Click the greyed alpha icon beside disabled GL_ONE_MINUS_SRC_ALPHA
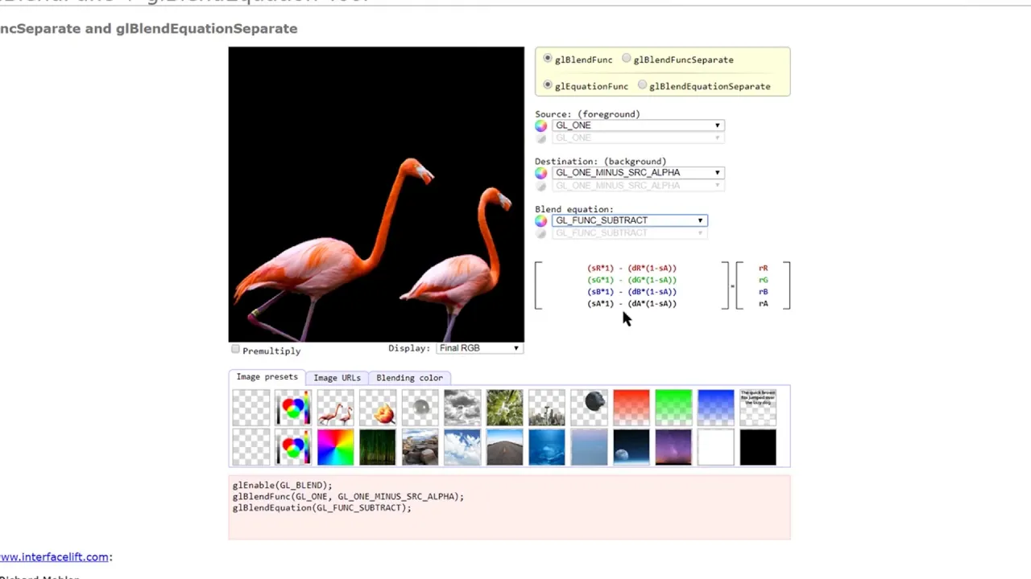The image size is (1031, 579). tap(540, 186)
